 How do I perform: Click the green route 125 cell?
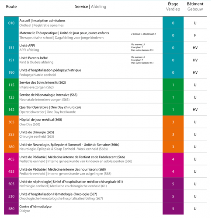[11, 97]
